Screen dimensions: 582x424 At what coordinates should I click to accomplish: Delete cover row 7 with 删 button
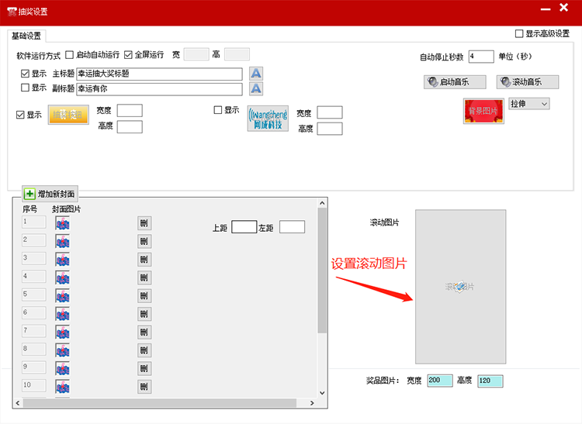tap(144, 332)
